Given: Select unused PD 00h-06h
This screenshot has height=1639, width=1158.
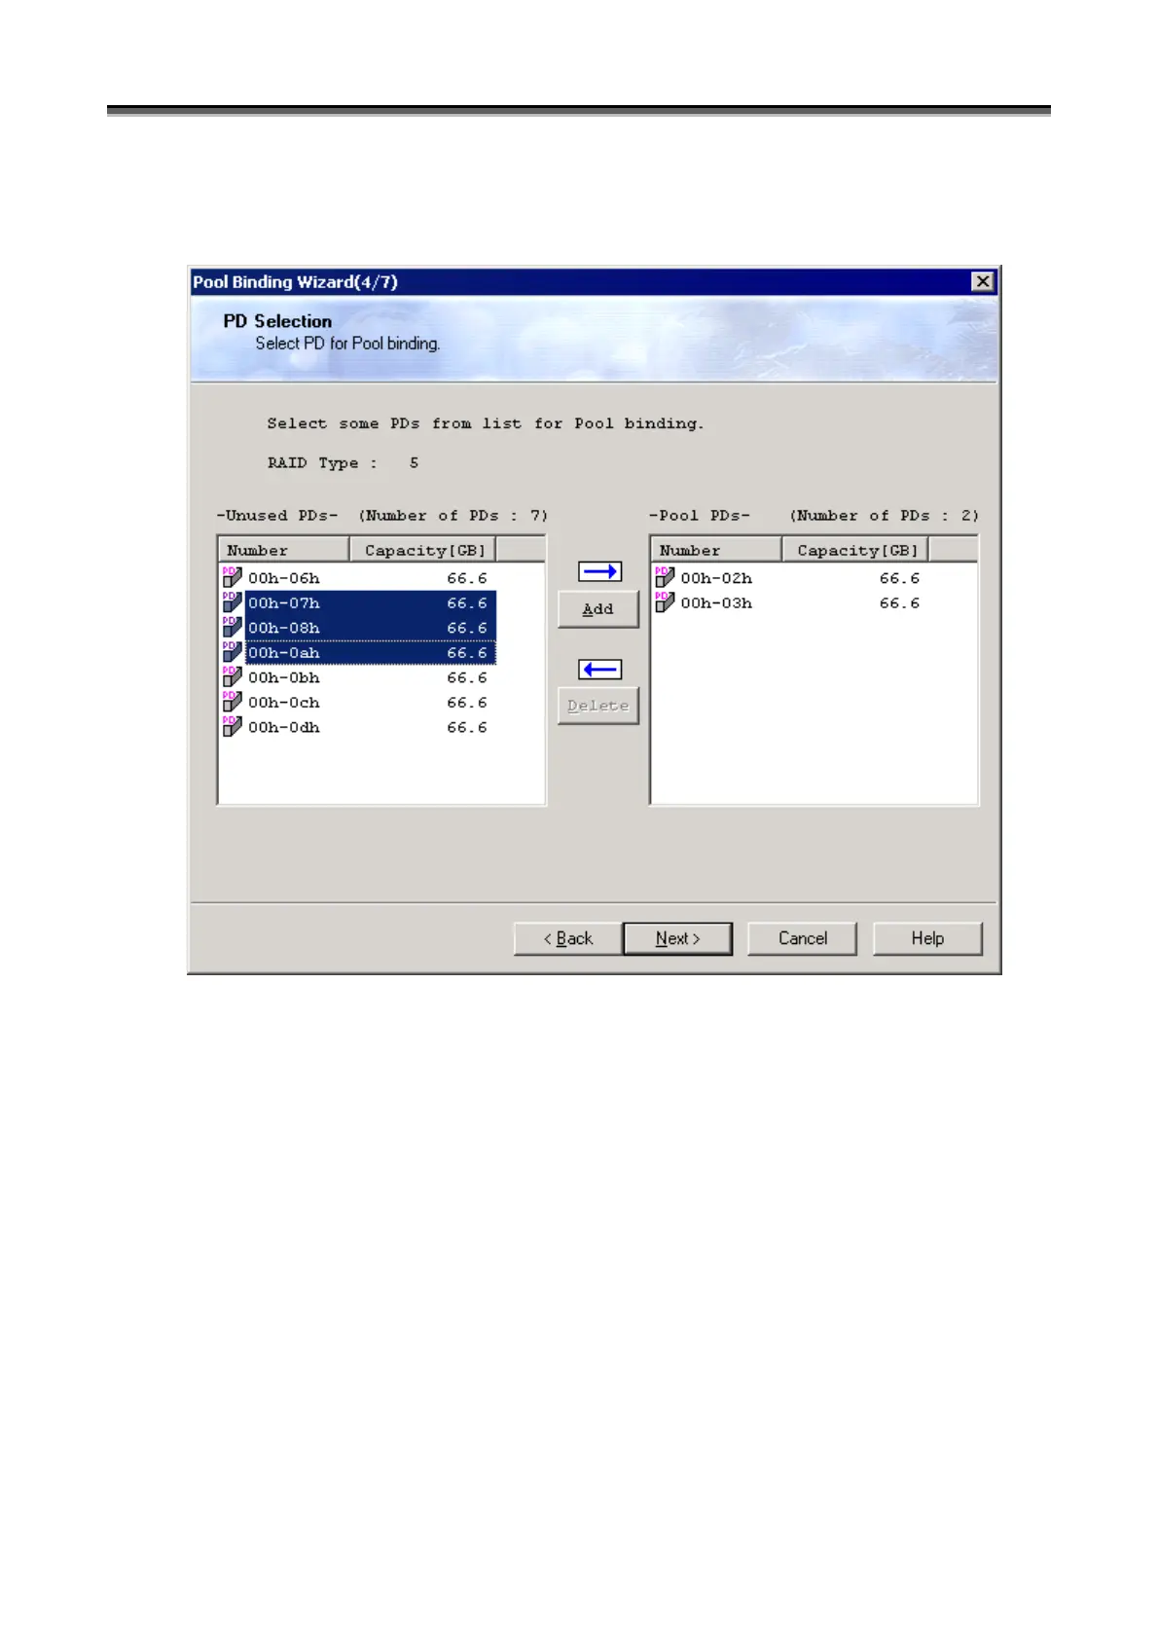Looking at the screenshot, I should coord(359,578).
